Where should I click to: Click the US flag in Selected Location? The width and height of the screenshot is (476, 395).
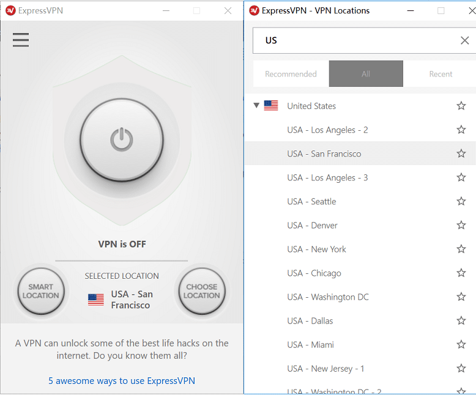click(96, 300)
